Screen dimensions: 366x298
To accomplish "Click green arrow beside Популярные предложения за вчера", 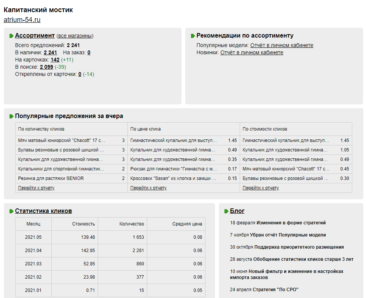I will point(12,116).
